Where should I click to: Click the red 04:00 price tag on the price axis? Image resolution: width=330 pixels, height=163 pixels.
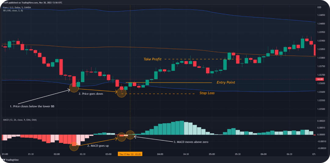point(320,79)
